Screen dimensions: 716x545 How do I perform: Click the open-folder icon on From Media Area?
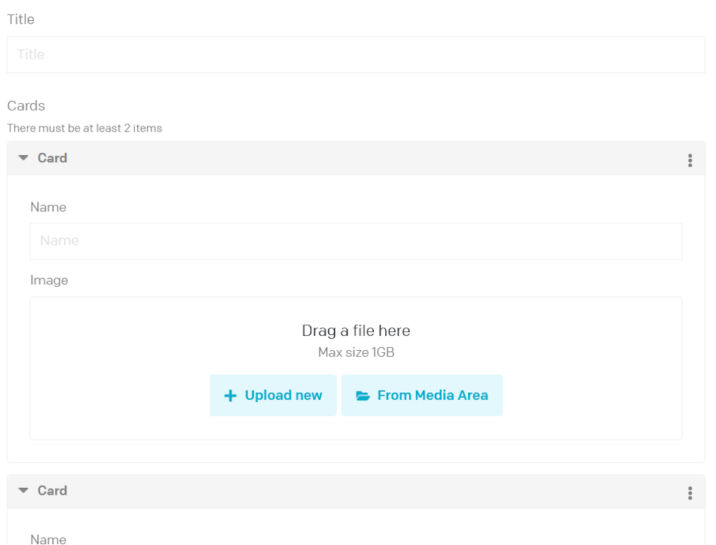point(363,396)
